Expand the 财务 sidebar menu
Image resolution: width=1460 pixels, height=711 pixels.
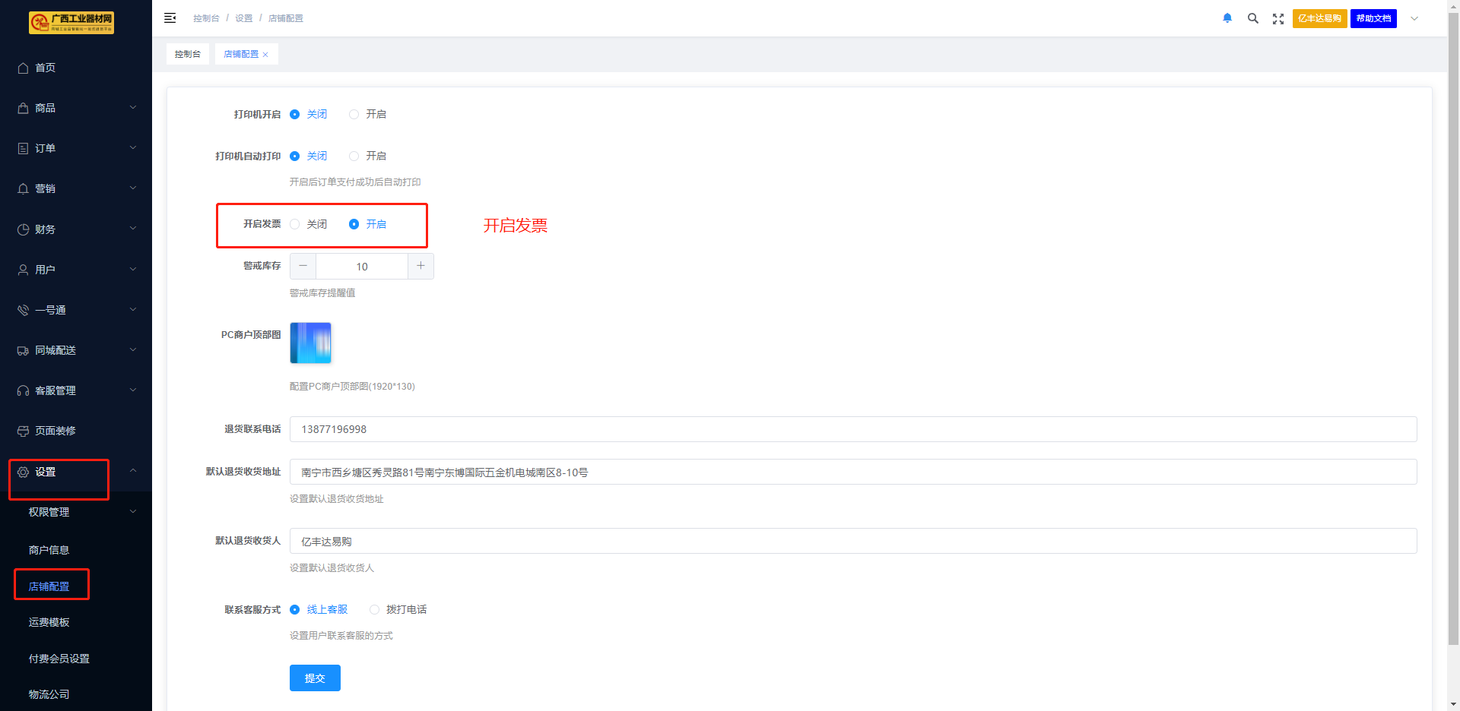pyautogui.click(x=76, y=229)
